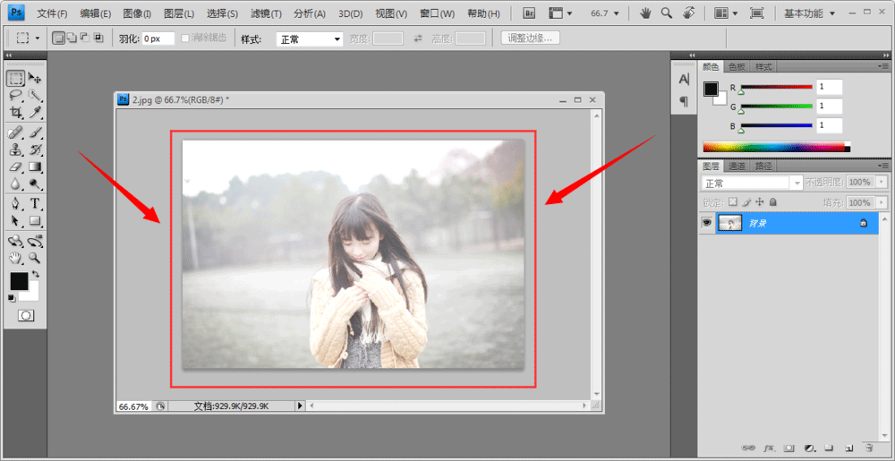This screenshot has width=895, height=461.
Task: Click the 调整边缘... button
Action: click(530, 38)
